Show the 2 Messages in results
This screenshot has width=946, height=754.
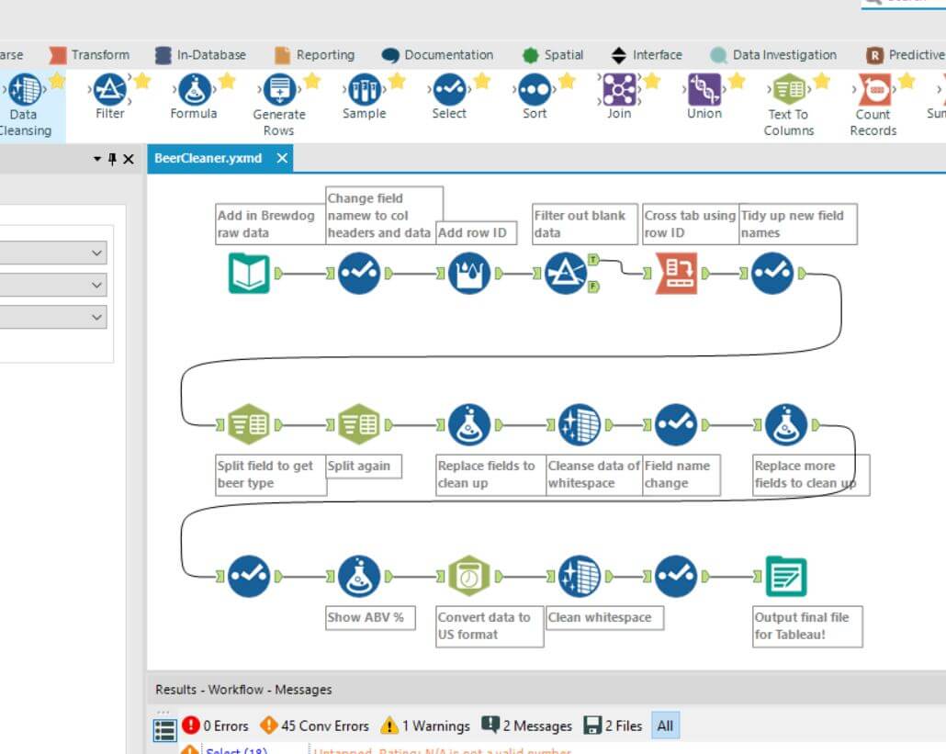point(526,726)
